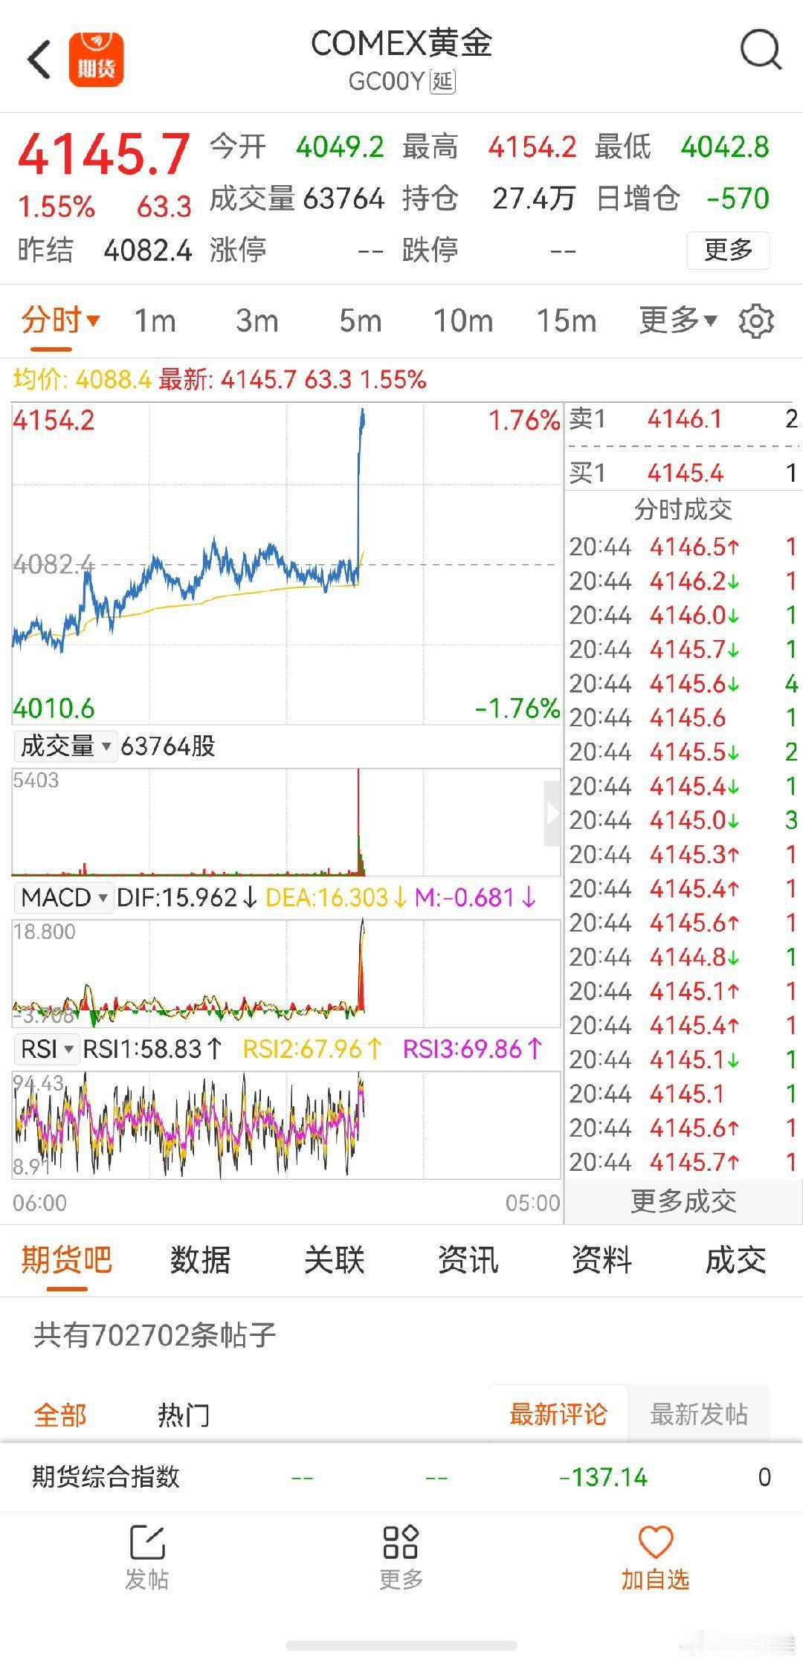Open the MACD indicator dropdown
Viewport: 803px width, 1663px height.
(64, 897)
